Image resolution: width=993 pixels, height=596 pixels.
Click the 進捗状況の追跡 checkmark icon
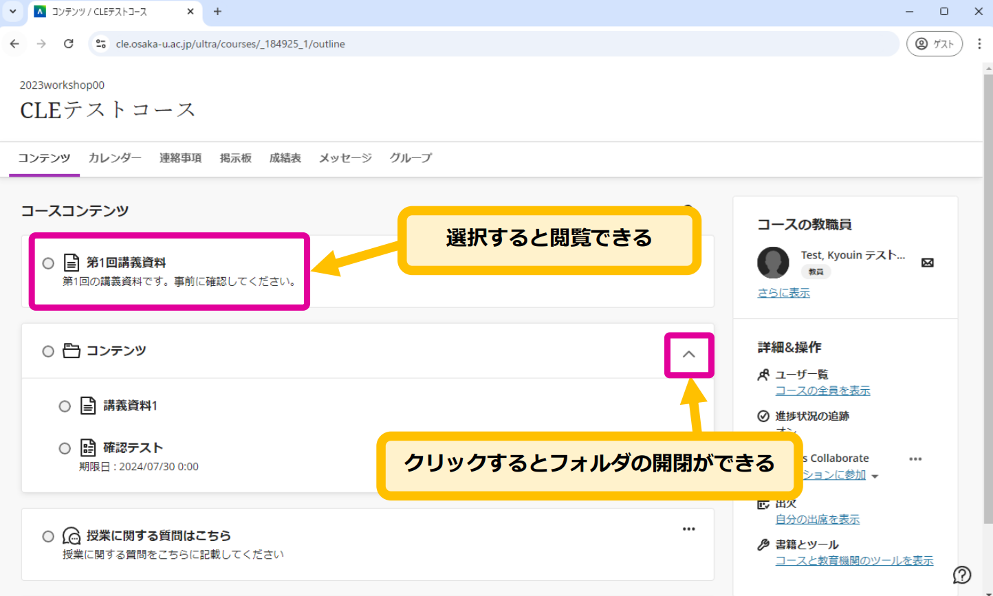pyautogui.click(x=763, y=416)
